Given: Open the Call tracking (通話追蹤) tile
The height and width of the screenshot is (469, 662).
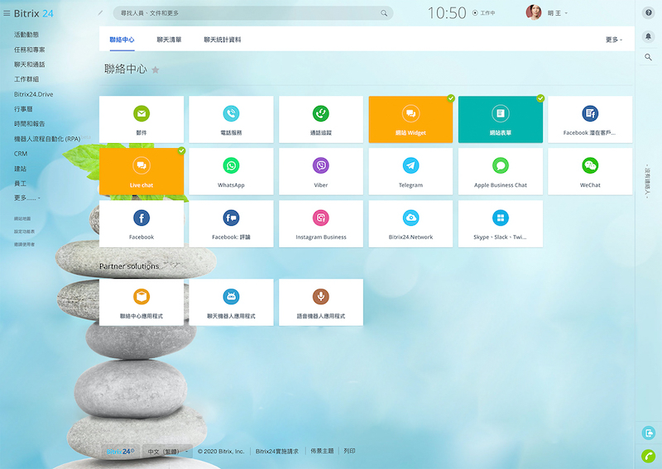Looking at the screenshot, I should click(x=321, y=119).
